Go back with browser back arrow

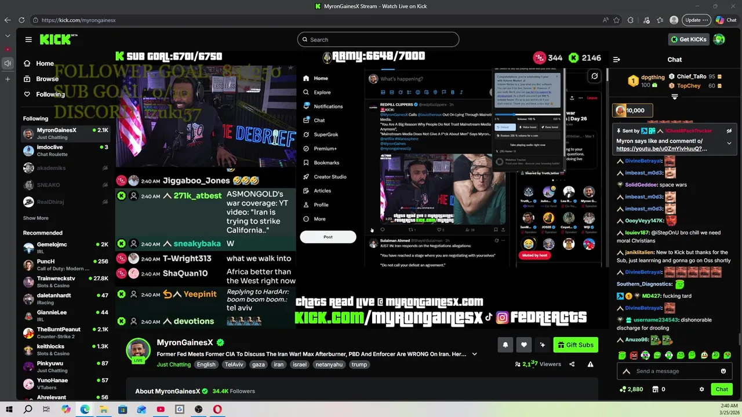[8, 20]
